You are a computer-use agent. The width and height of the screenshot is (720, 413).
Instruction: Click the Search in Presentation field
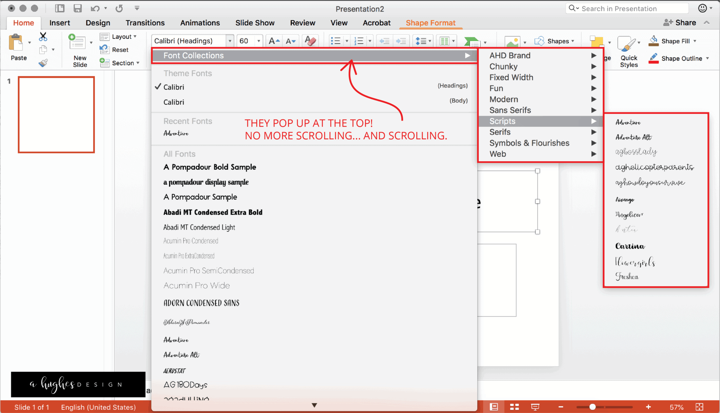coord(627,8)
